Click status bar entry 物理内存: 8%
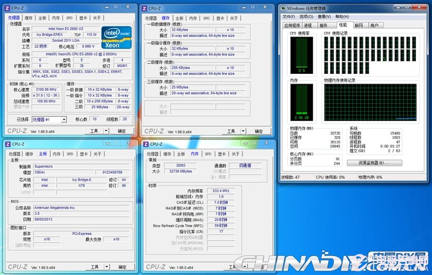This screenshot has width=432, height=275. point(370,177)
